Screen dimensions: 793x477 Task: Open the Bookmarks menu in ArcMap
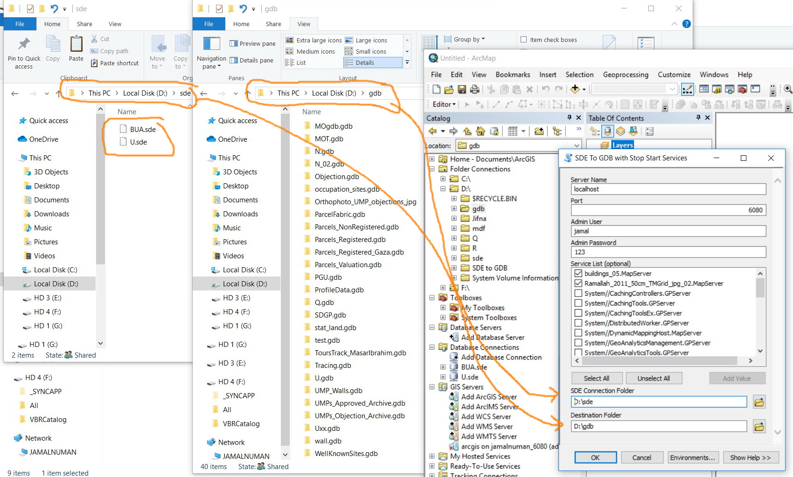(x=513, y=75)
